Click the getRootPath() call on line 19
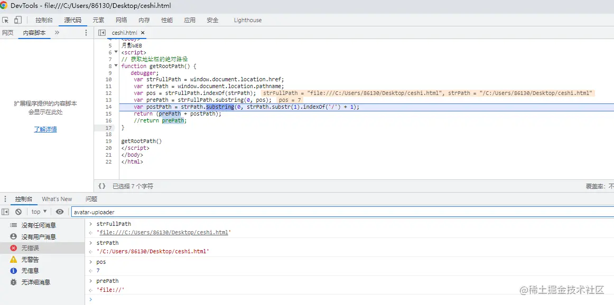614x305 pixels. coord(142,141)
